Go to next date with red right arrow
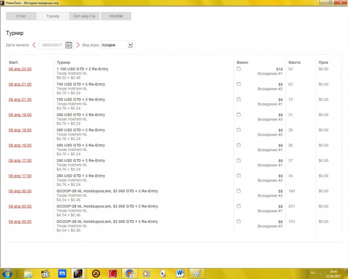This screenshot has width=348, height=279. click(78, 45)
